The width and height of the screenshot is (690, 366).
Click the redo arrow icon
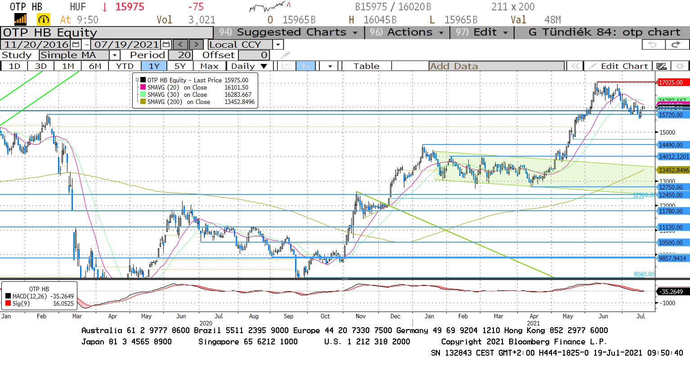676,45
